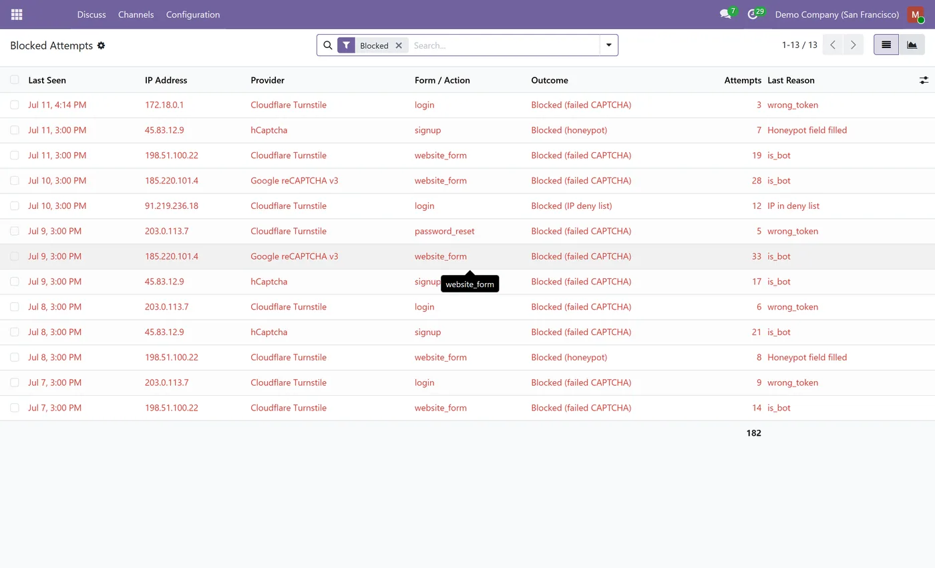Click the Blocked (IP deny list) outcome cell
The image size is (935, 568).
tap(571, 206)
